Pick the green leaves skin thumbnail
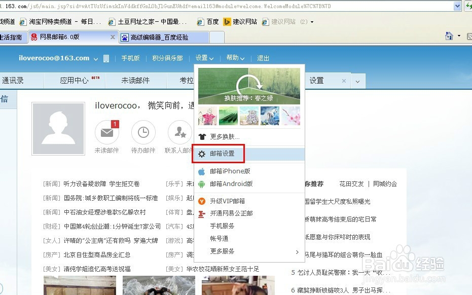 click(x=228, y=116)
